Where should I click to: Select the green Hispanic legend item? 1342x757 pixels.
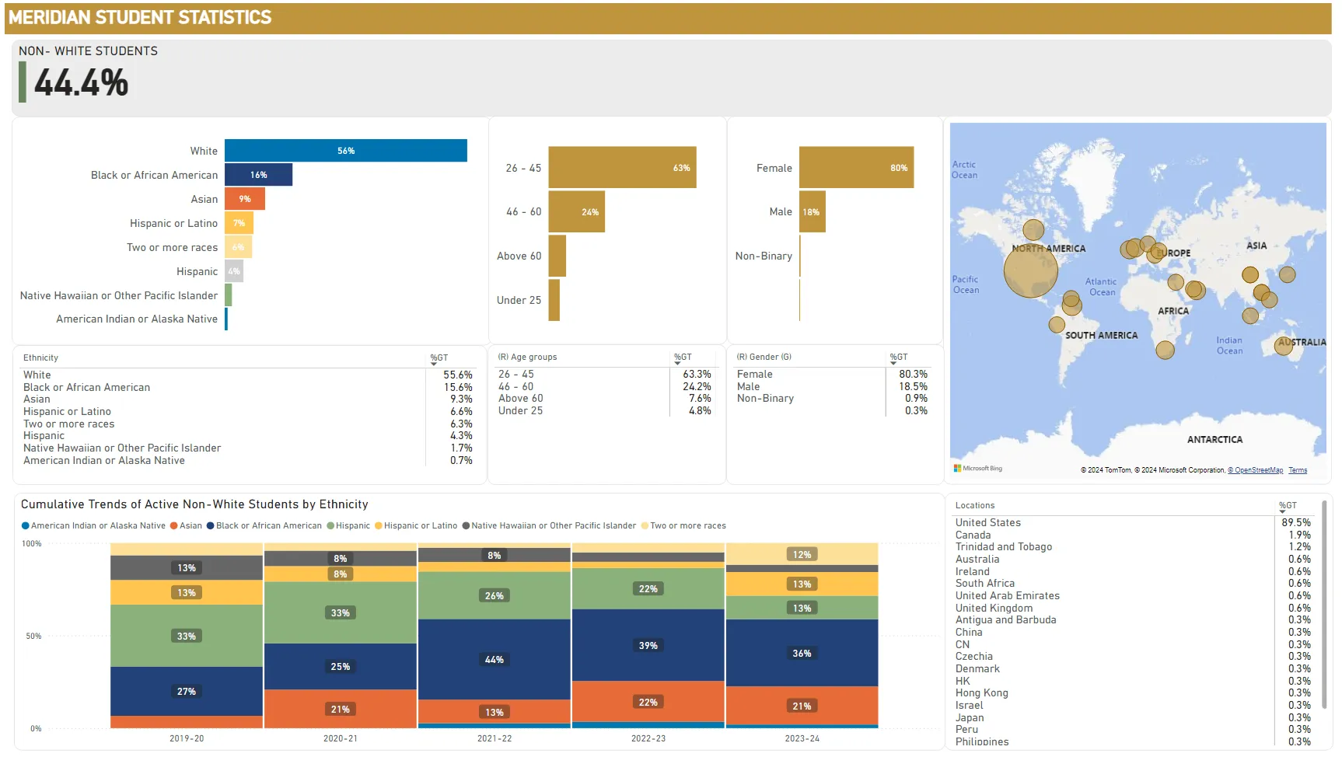pyautogui.click(x=348, y=526)
